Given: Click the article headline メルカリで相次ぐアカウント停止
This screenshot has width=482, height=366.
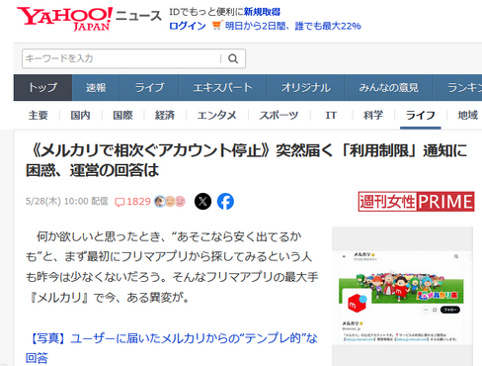Looking at the screenshot, I should coord(246,160).
